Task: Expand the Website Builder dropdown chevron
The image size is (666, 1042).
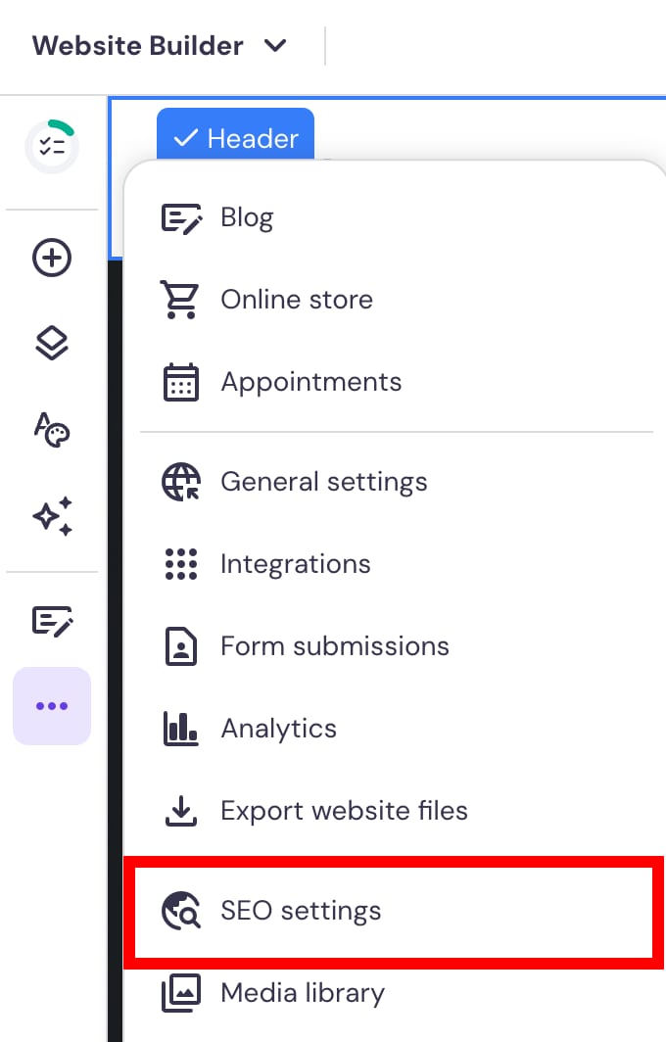Action: pos(276,46)
